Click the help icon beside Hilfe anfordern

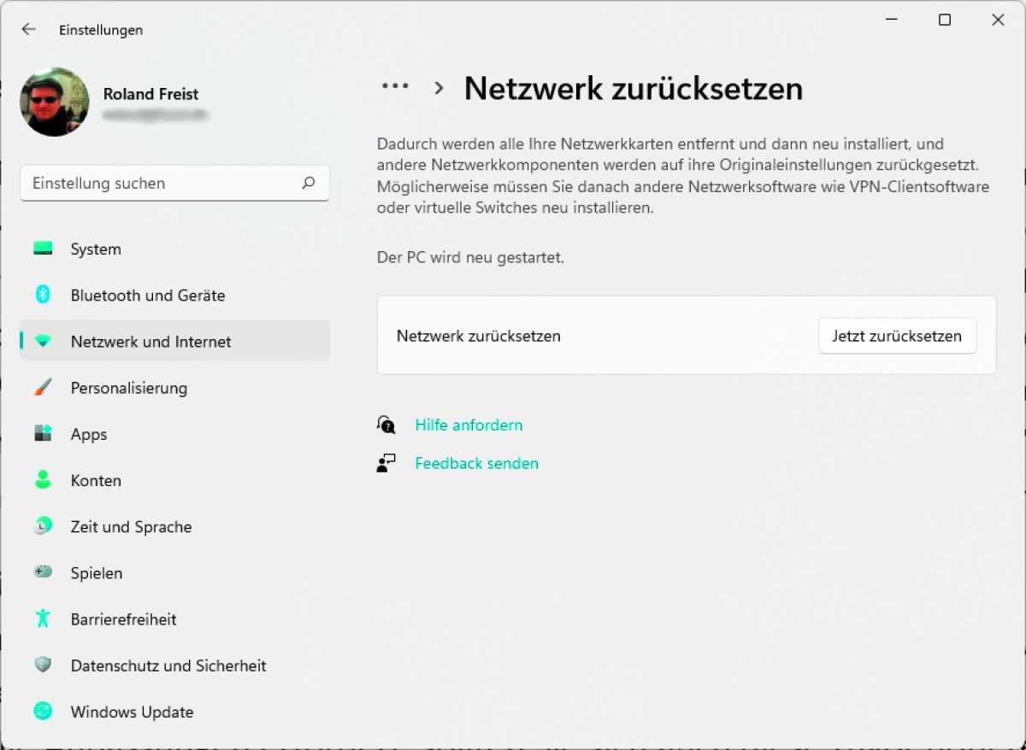point(386,425)
